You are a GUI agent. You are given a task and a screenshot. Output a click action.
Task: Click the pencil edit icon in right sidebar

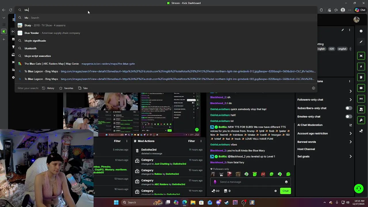point(361,42)
